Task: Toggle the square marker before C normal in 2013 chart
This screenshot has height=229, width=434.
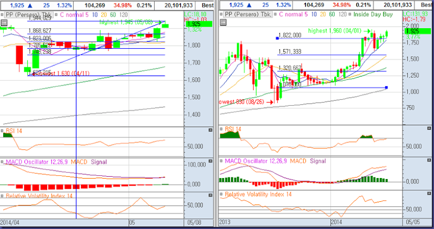Action: coord(276,14)
